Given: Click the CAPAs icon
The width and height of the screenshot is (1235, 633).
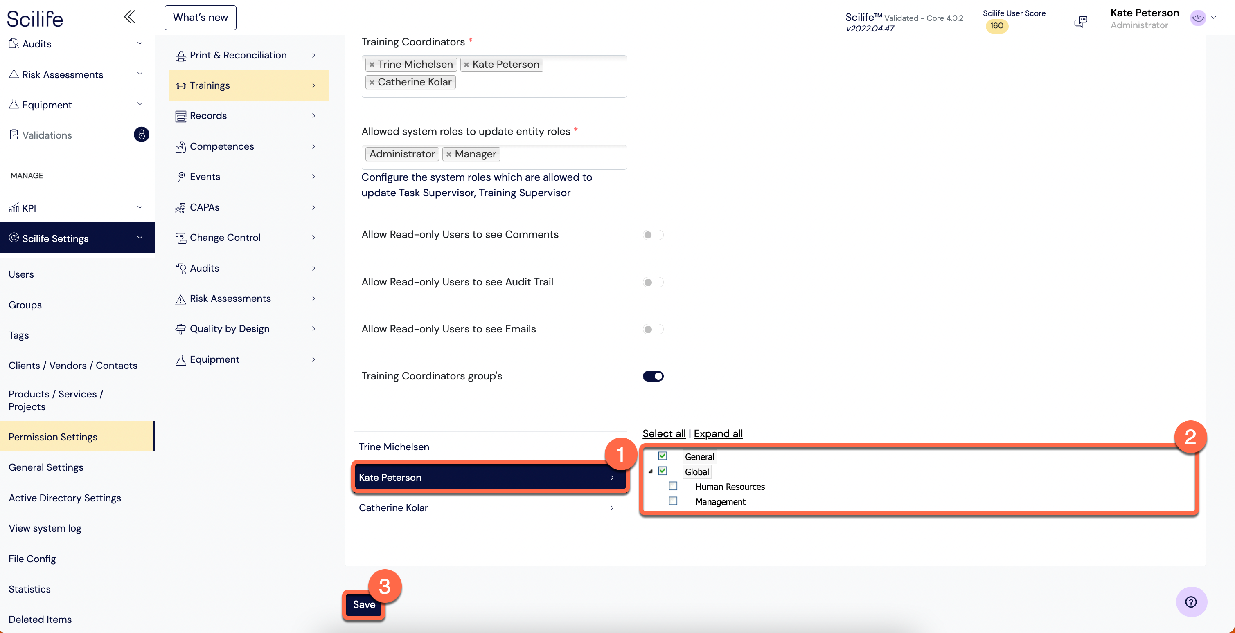Looking at the screenshot, I should point(181,207).
